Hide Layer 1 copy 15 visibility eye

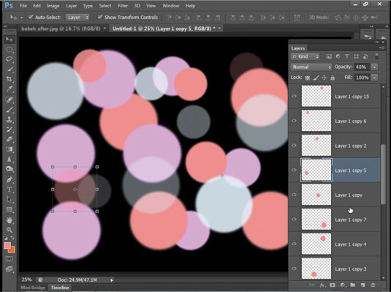point(295,96)
